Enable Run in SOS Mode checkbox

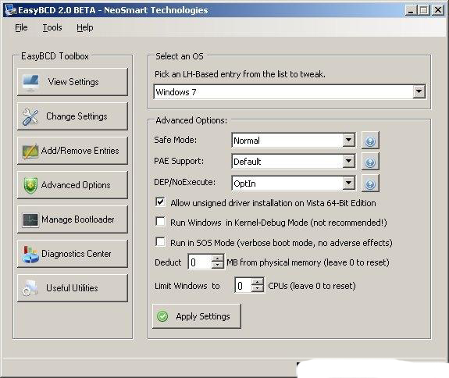(x=160, y=241)
